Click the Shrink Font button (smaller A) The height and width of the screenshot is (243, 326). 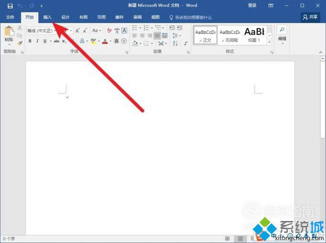[85, 31]
